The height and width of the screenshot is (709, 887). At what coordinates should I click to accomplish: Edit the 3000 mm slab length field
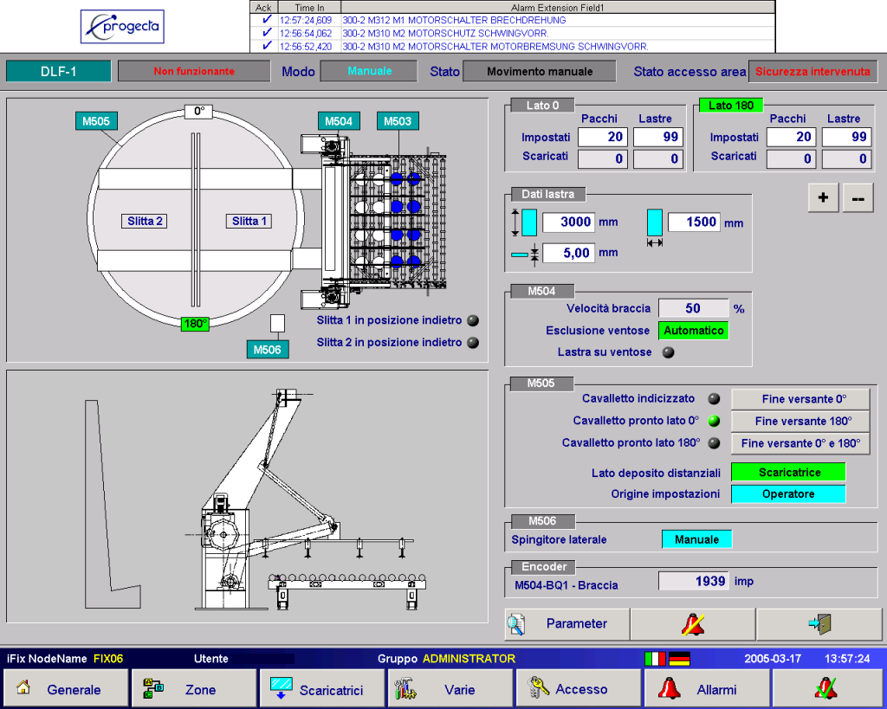(x=568, y=222)
